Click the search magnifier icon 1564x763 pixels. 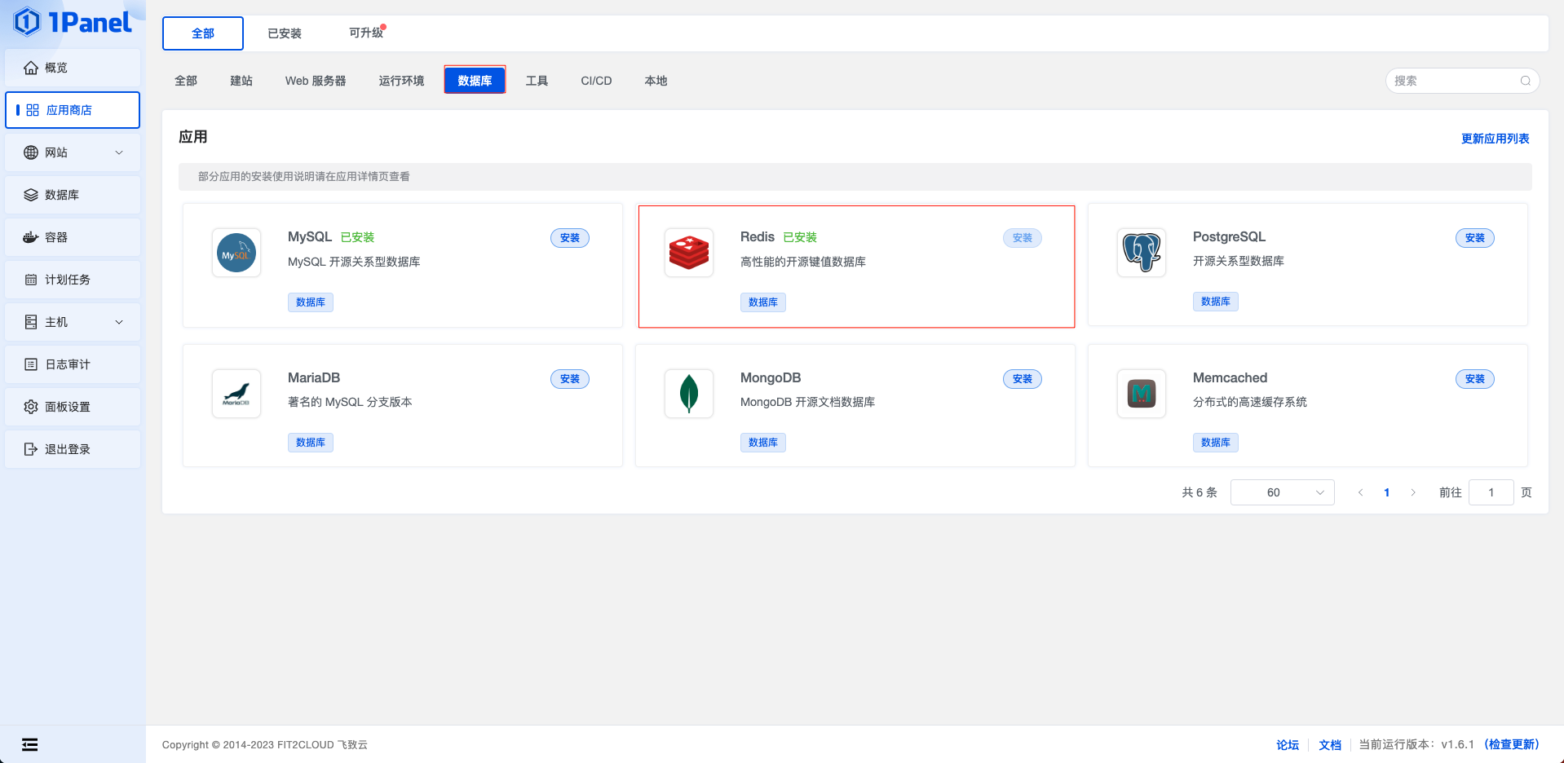pyautogui.click(x=1525, y=81)
